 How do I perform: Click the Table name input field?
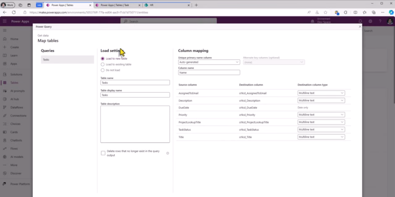point(135,83)
